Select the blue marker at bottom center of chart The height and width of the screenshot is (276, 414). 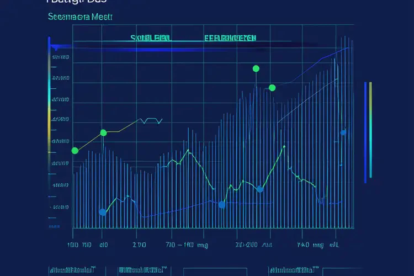click(x=222, y=205)
